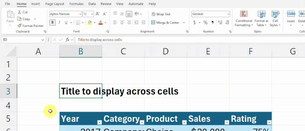Viewport: 305px width, 131px height.
Task: Apply cell borders with the Borders icon
Action: pyautogui.click(x=78, y=22)
